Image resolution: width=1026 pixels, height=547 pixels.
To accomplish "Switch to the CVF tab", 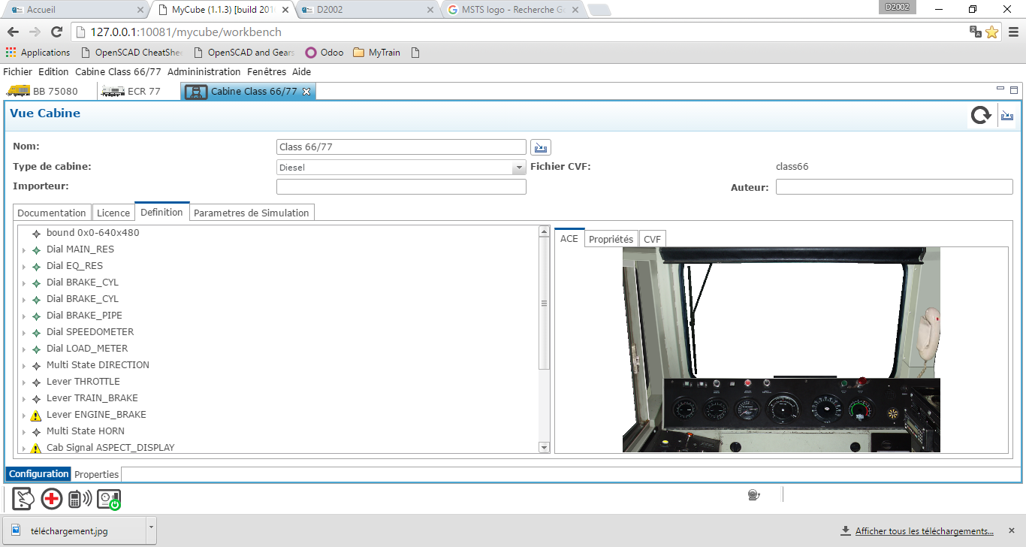I will tap(653, 239).
